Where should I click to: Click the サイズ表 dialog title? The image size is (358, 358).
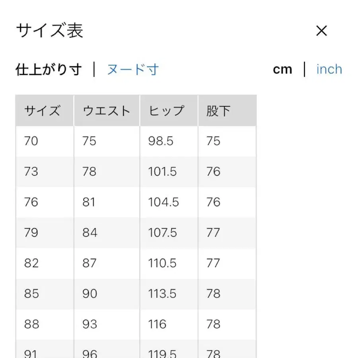[x=49, y=31]
